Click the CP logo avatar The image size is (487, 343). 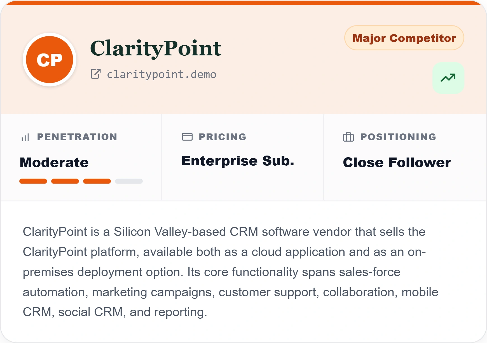(x=50, y=60)
